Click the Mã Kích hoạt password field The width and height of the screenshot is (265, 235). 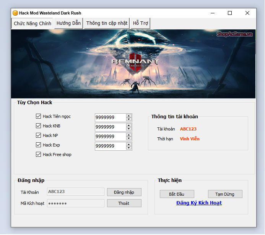[76, 203]
